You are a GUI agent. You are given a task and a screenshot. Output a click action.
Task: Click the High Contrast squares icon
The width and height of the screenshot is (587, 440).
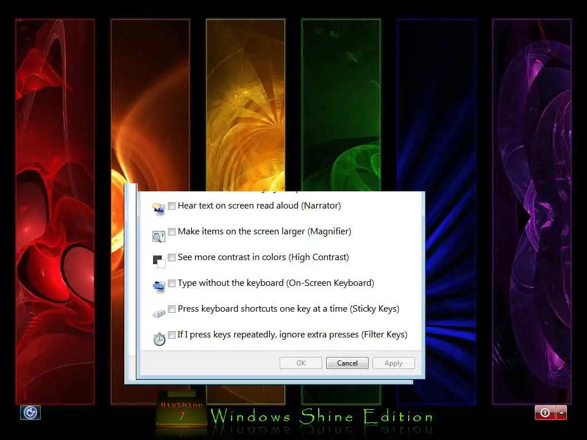(159, 261)
